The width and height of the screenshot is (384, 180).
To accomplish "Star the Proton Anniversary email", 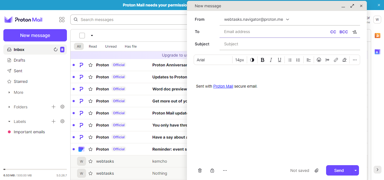I will tap(91, 65).
